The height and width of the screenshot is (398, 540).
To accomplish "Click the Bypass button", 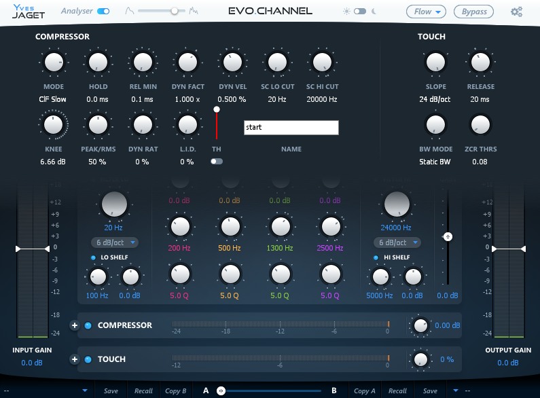I will [474, 12].
